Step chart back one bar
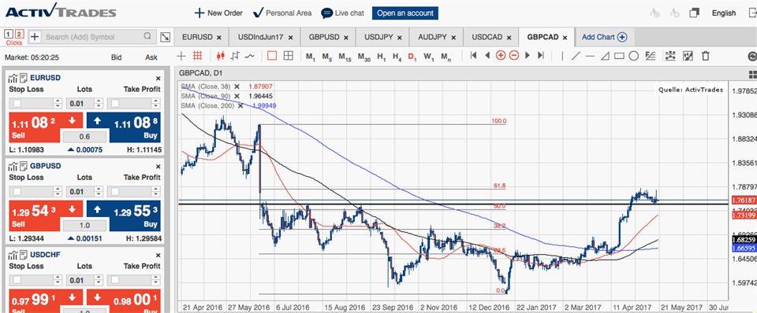The image size is (757, 313). pyautogui.click(x=487, y=56)
